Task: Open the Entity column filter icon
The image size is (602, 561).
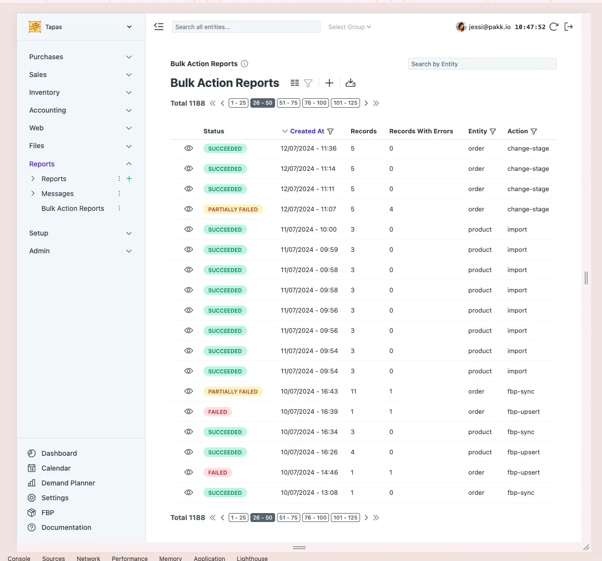Action: point(493,131)
